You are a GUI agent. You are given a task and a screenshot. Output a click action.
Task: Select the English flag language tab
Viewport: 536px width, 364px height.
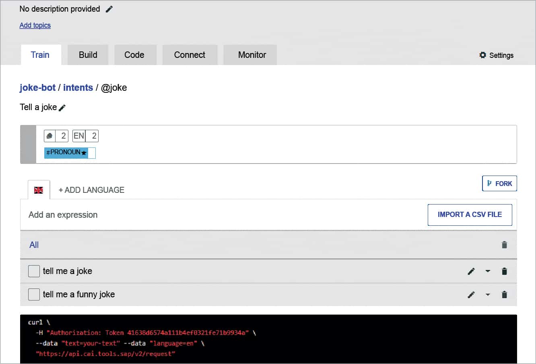39,190
